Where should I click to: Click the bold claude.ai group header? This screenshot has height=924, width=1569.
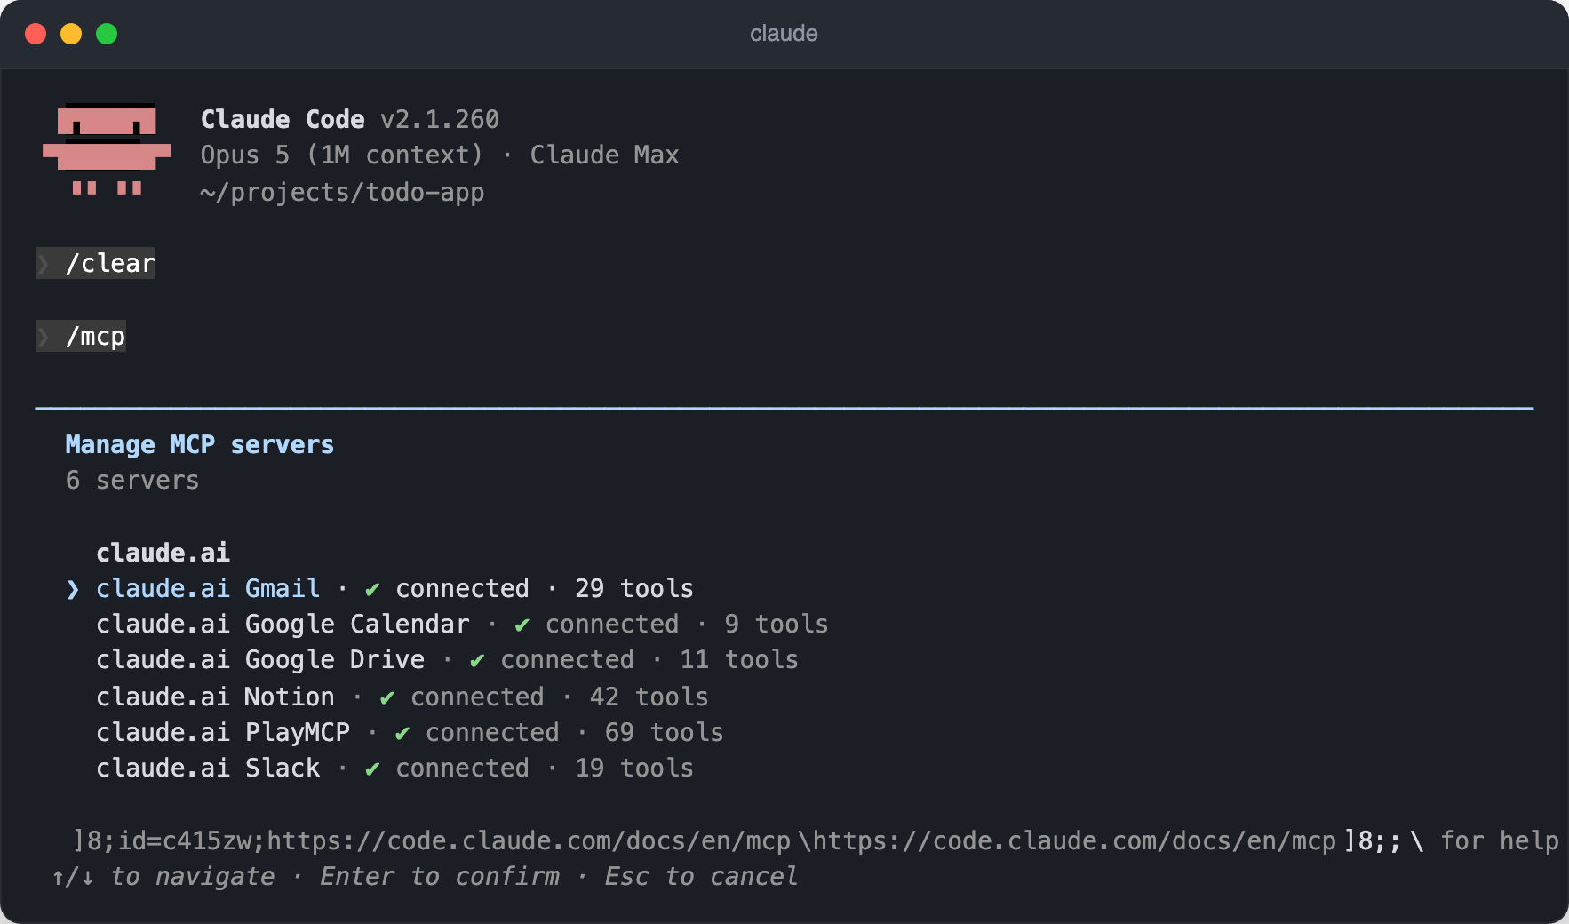163,553
